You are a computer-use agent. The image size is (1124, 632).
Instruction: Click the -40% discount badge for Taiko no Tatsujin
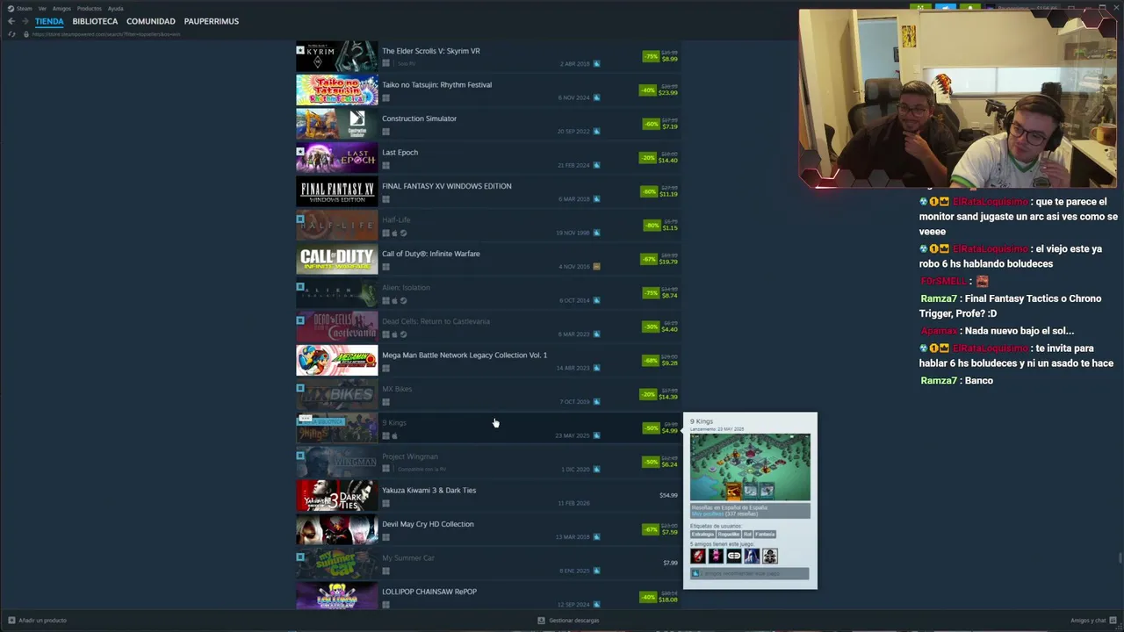tap(648, 90)
